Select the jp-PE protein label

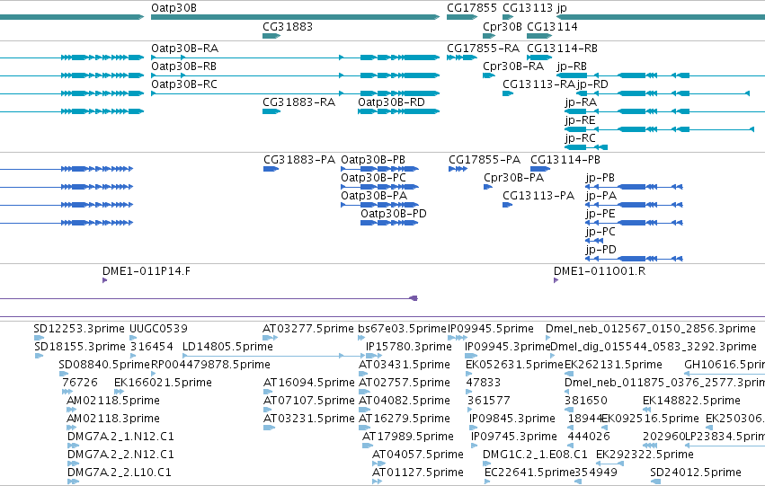point(600,214)
